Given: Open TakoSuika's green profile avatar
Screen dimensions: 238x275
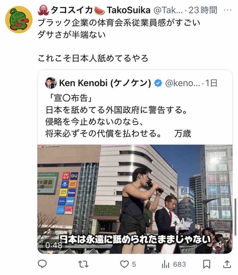Looking at the screenshot, I should tap(19, 19).
